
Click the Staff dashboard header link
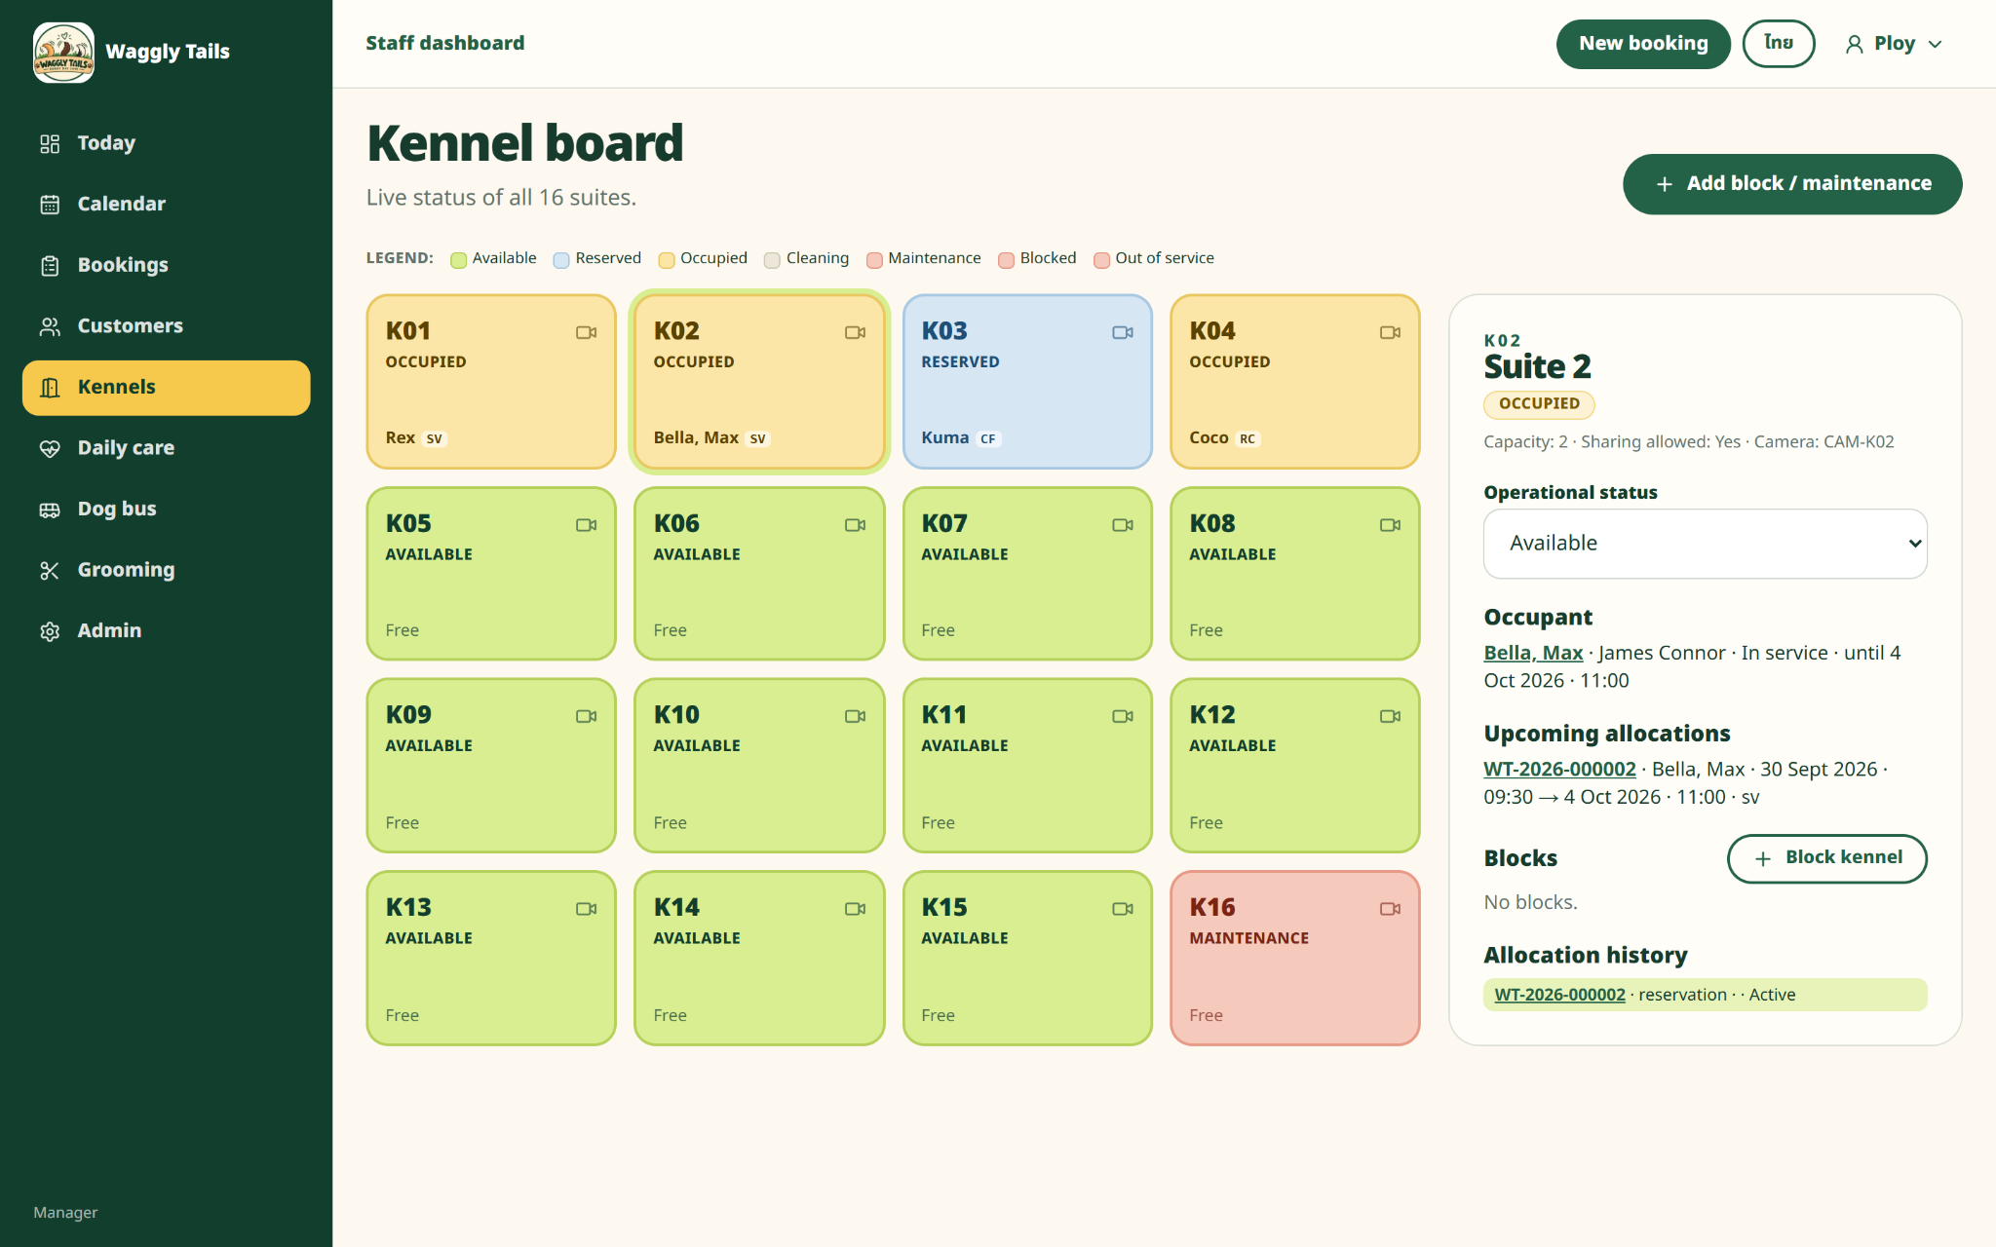[x=445, y=44]
